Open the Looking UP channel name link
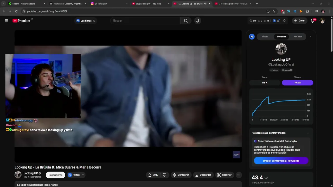 [x=31, y=173]
